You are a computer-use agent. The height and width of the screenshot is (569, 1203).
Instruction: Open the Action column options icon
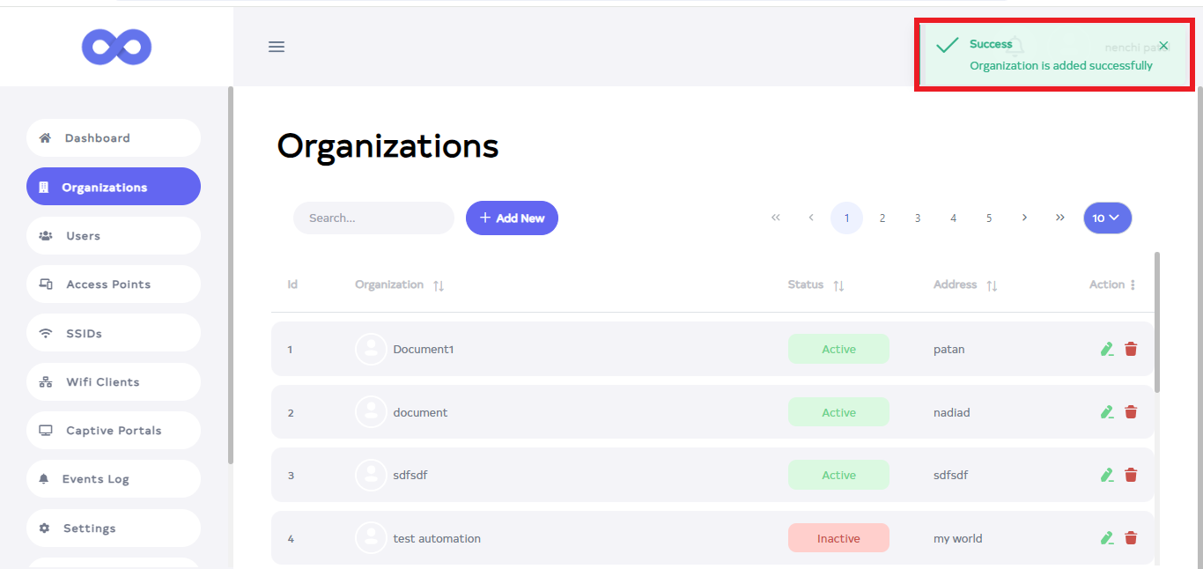click(x=1133, y=285)
